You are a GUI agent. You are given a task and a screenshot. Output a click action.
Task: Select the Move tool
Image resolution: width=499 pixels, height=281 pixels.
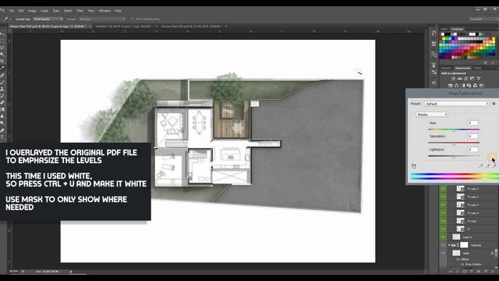2,34
